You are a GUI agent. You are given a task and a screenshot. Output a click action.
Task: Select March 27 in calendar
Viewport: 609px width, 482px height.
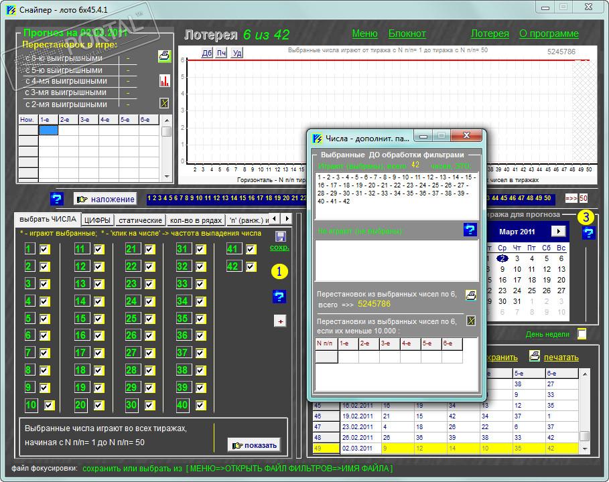[x=561, y=291]
